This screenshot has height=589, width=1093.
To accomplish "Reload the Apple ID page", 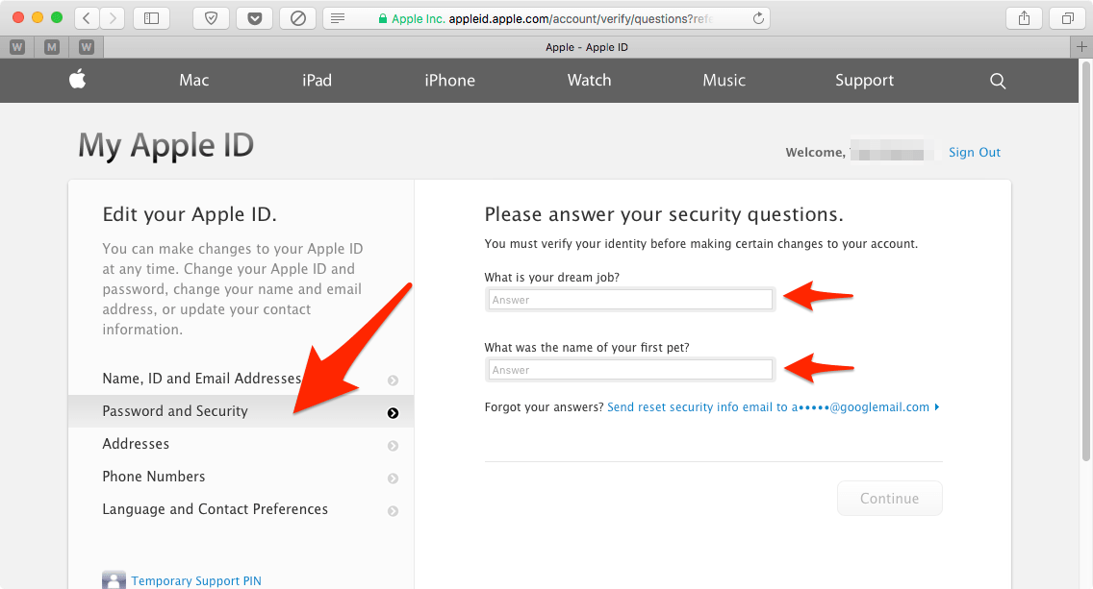I will (x=758, y=19).
